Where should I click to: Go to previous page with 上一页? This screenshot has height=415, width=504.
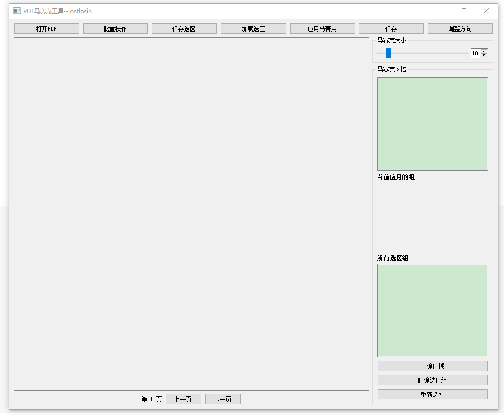click(x=183, y=399)
